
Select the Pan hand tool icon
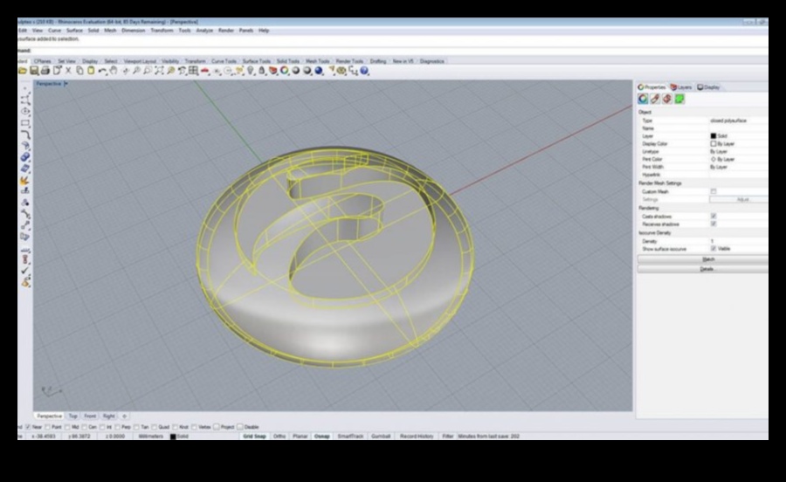click(x=114, y=71)
